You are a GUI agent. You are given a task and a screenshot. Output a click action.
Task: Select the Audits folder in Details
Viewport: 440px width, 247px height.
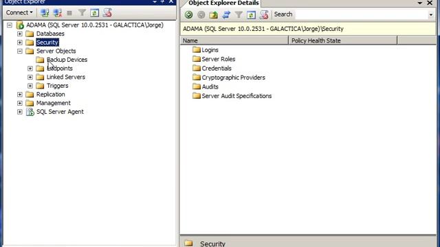pyautogui.click(x=210, y=87)
